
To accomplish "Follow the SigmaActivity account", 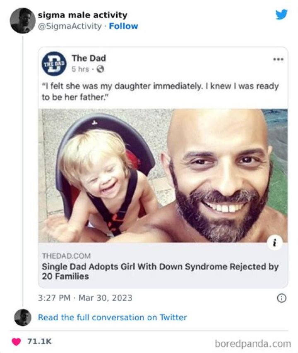I will [123, 26].
